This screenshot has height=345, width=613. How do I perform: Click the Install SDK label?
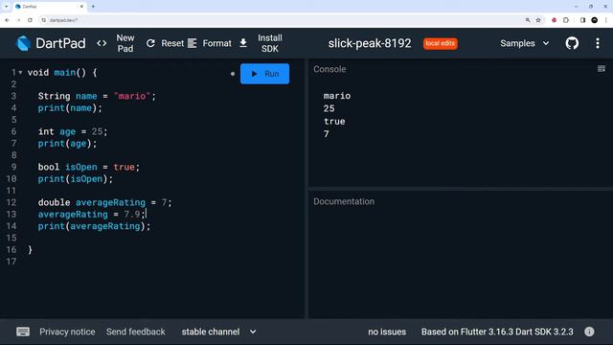(270, 43)
